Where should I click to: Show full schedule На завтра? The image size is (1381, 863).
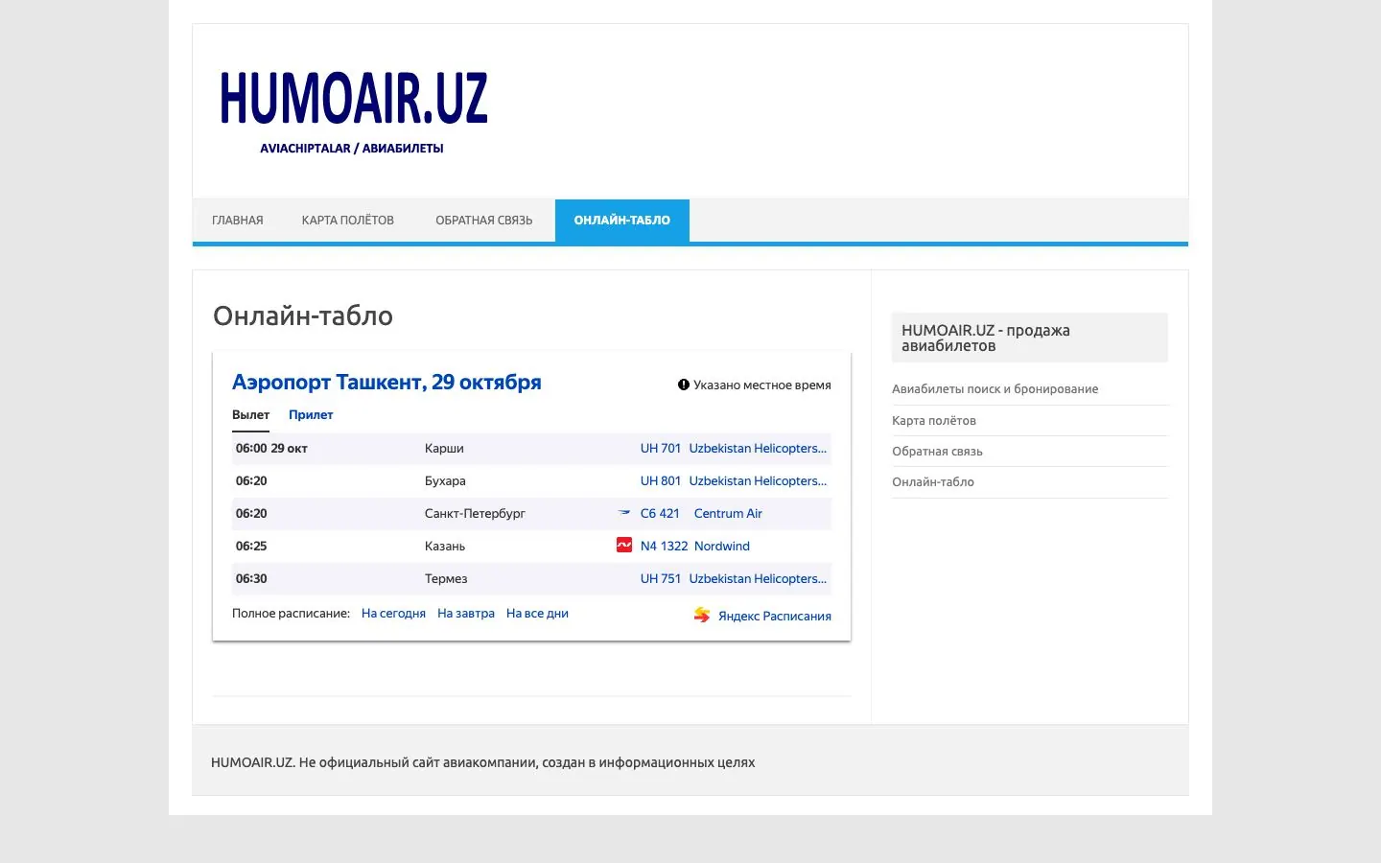[x=466, y=613]
